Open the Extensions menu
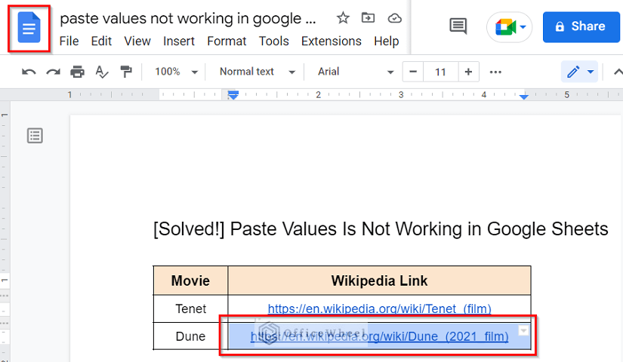 (x=331, y=41)
